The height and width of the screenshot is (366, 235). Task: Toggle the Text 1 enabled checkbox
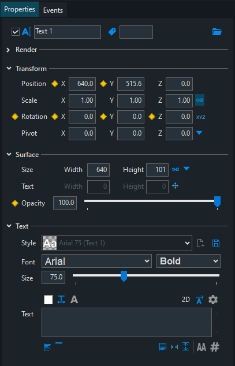(x=16, y=32)
